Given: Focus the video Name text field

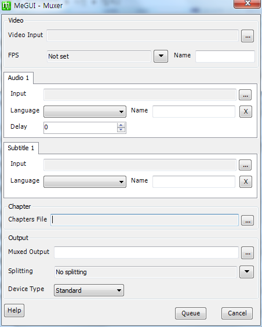Looking at the screenshot, I should [225, 56].
